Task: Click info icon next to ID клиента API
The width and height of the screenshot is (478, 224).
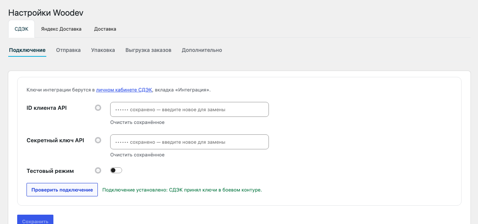Action: pyautogui.click(x=98, y=108)
